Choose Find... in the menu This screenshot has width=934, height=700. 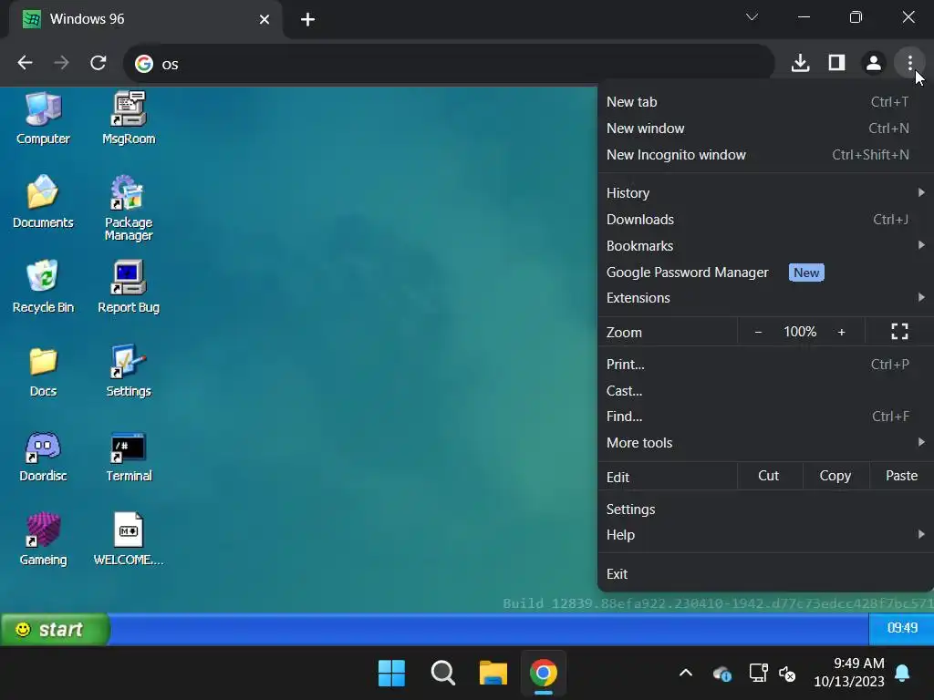[765, 416]
